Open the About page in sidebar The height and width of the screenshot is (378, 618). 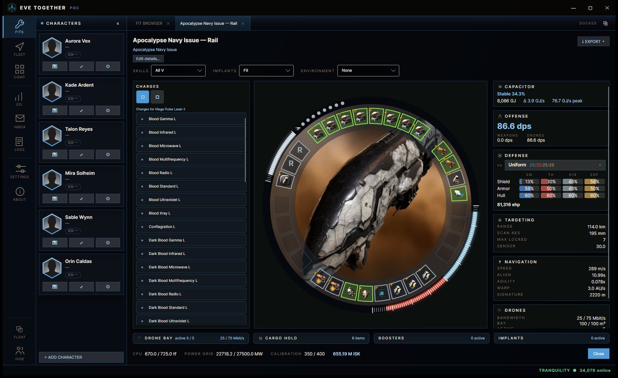19,194
